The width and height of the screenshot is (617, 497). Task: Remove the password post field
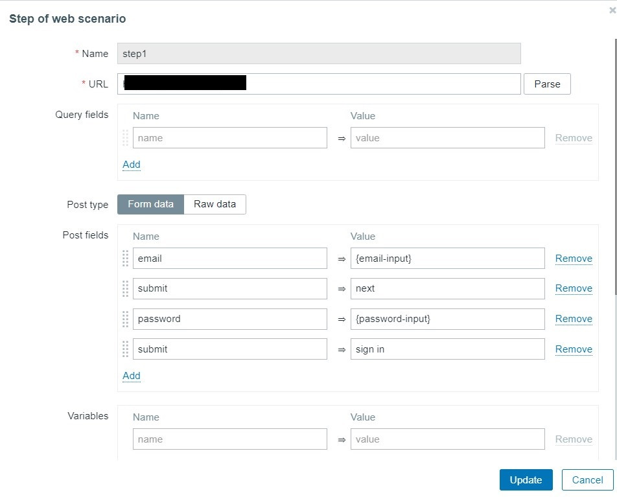tap(574, 319)
